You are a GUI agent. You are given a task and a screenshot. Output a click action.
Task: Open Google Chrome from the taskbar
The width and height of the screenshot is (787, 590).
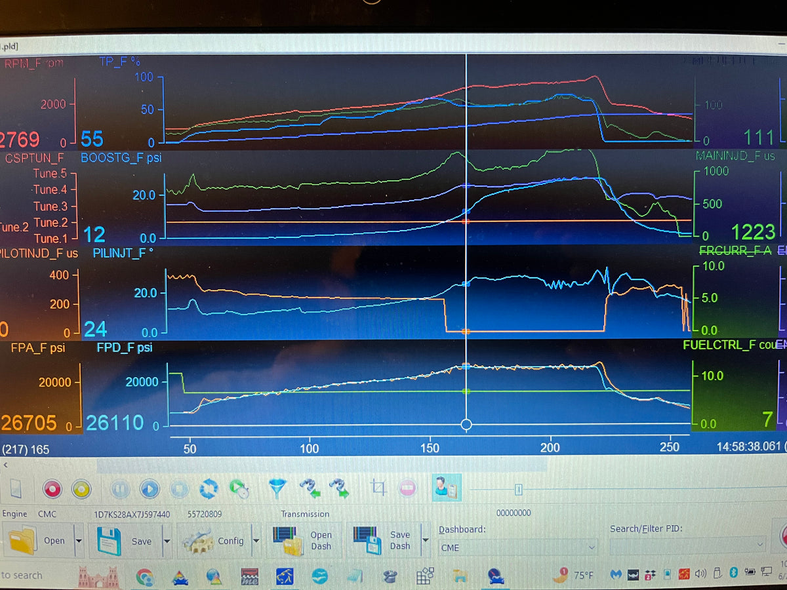click(144, 576)
